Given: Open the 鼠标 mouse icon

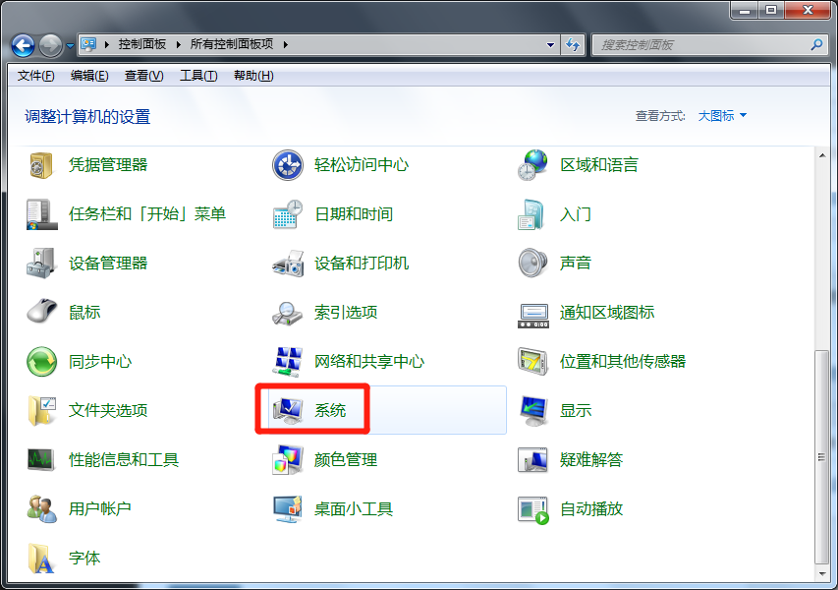Looking at the screenshot, I should point(41,313).
